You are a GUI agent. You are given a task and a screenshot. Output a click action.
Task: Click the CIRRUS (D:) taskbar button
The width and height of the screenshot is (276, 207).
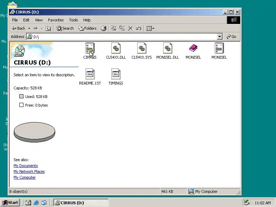(81, 203)
